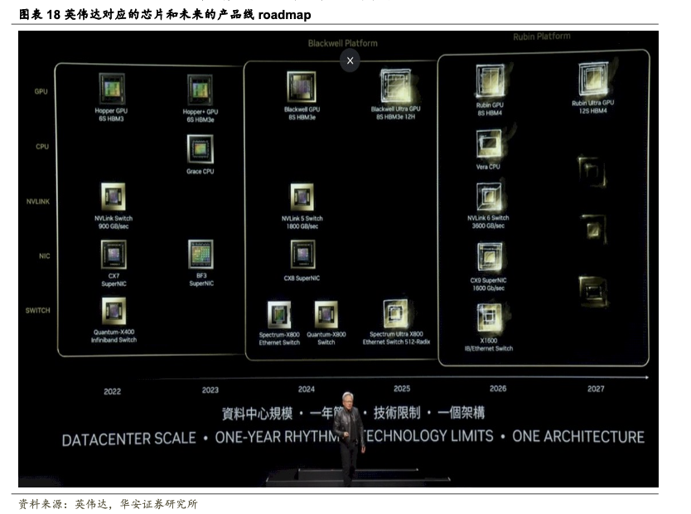
Task: Click the BF3 SuperNIC chip image
Action: [x=201, y=255]
